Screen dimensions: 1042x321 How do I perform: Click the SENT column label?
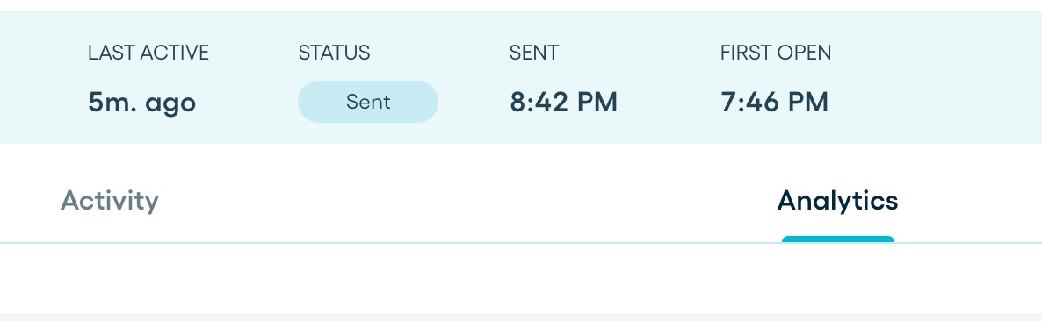pos(533,53)
